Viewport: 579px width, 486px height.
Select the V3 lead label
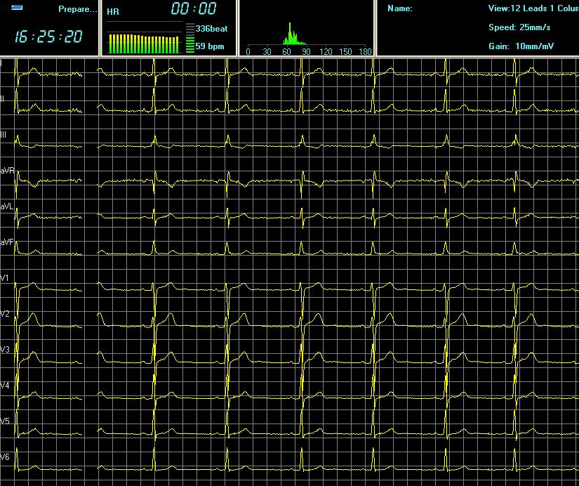coord(5,350)
